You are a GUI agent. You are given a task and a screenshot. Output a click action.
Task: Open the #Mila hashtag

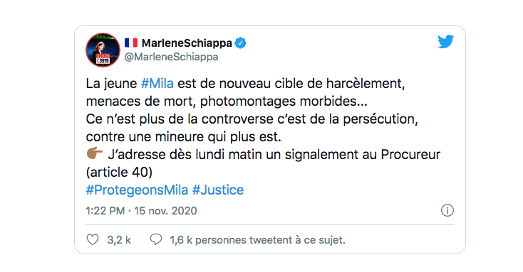[x=157, y=84]
